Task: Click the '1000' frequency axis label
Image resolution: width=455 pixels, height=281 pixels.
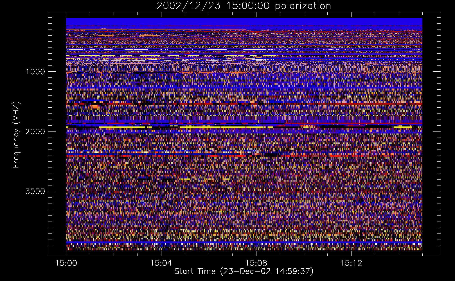Action: 35,72
